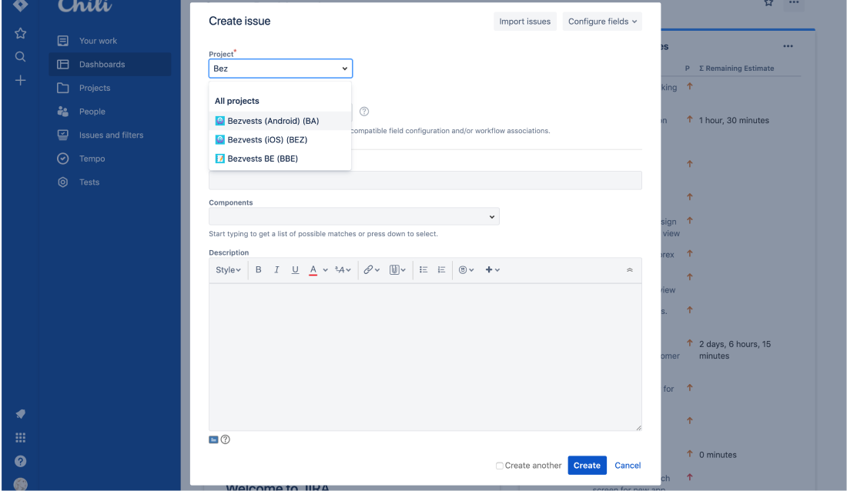
Task: Open help via the question mark icon
Action: point(20,461)
